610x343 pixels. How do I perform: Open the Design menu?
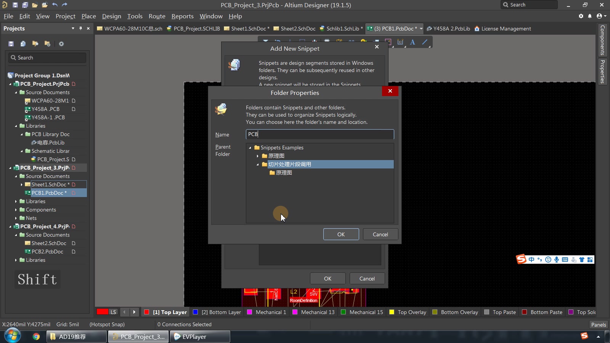point(112,16)
